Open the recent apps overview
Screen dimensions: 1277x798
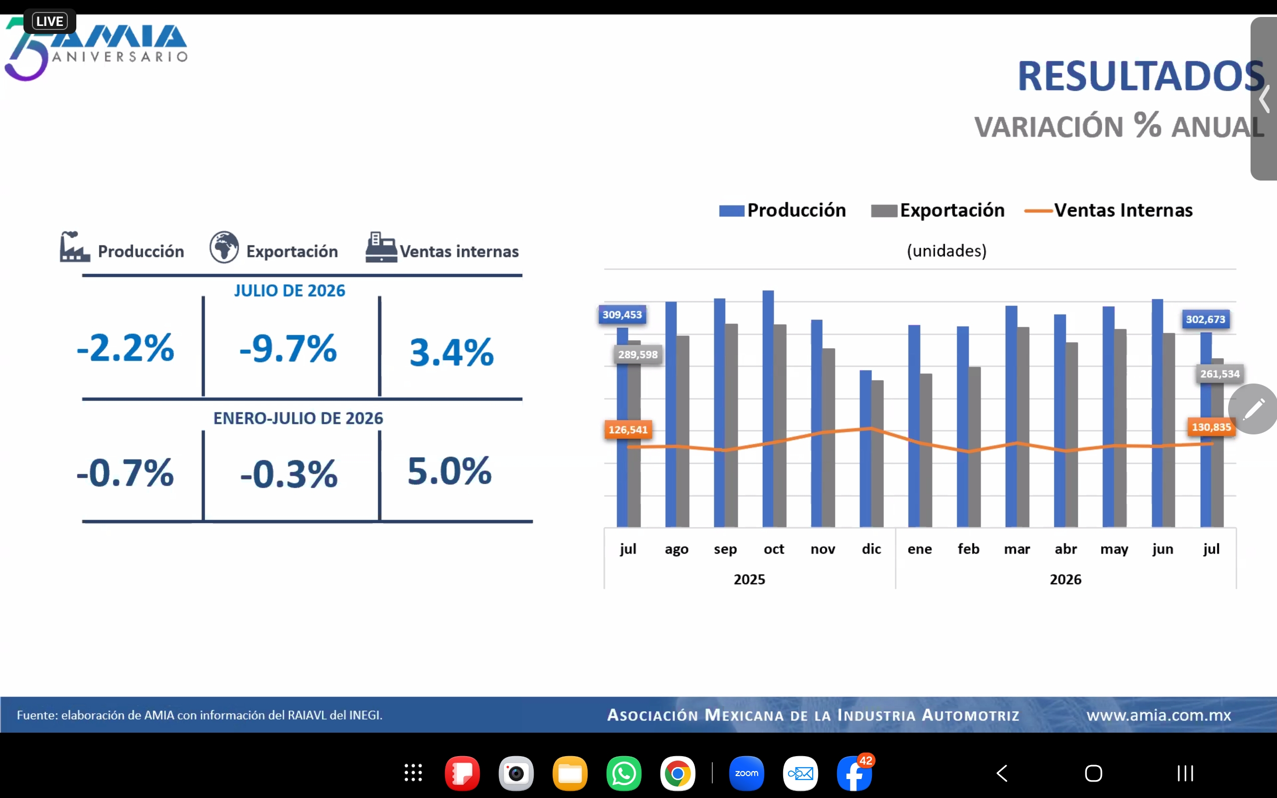(x=1185, y=773)
